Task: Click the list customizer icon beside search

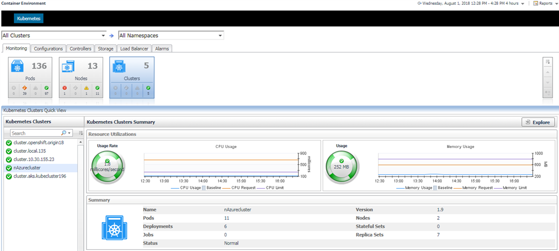Action: point(81,133)
